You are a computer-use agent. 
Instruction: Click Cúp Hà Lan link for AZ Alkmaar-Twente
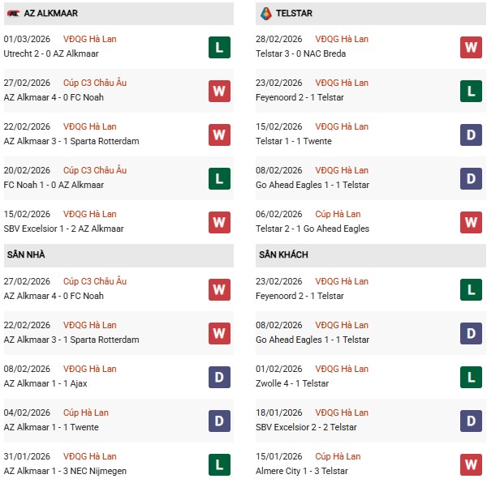click(x=86, y=412)
